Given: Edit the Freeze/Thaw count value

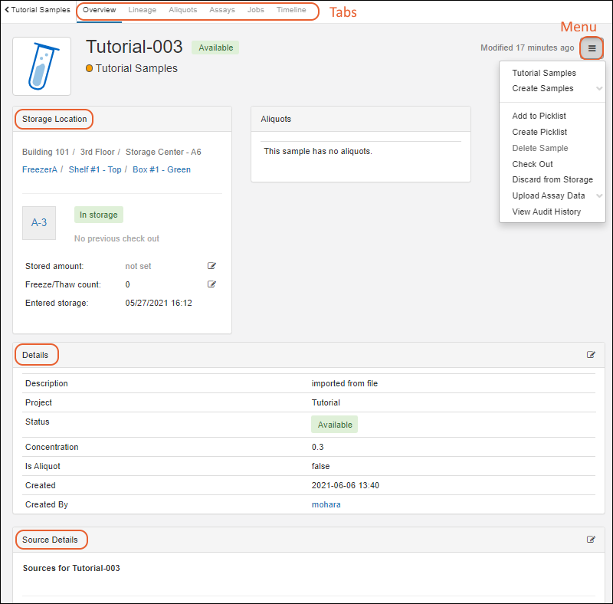Looking at the screenshot, I should (211, 284).
